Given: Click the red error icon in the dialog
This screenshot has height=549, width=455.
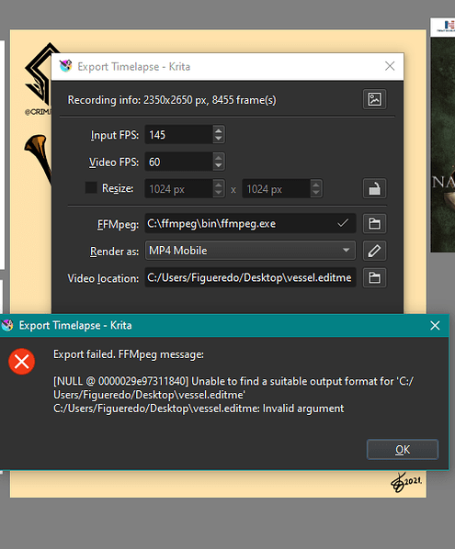Looking at the screenshot, I should (x=22, y=362).
